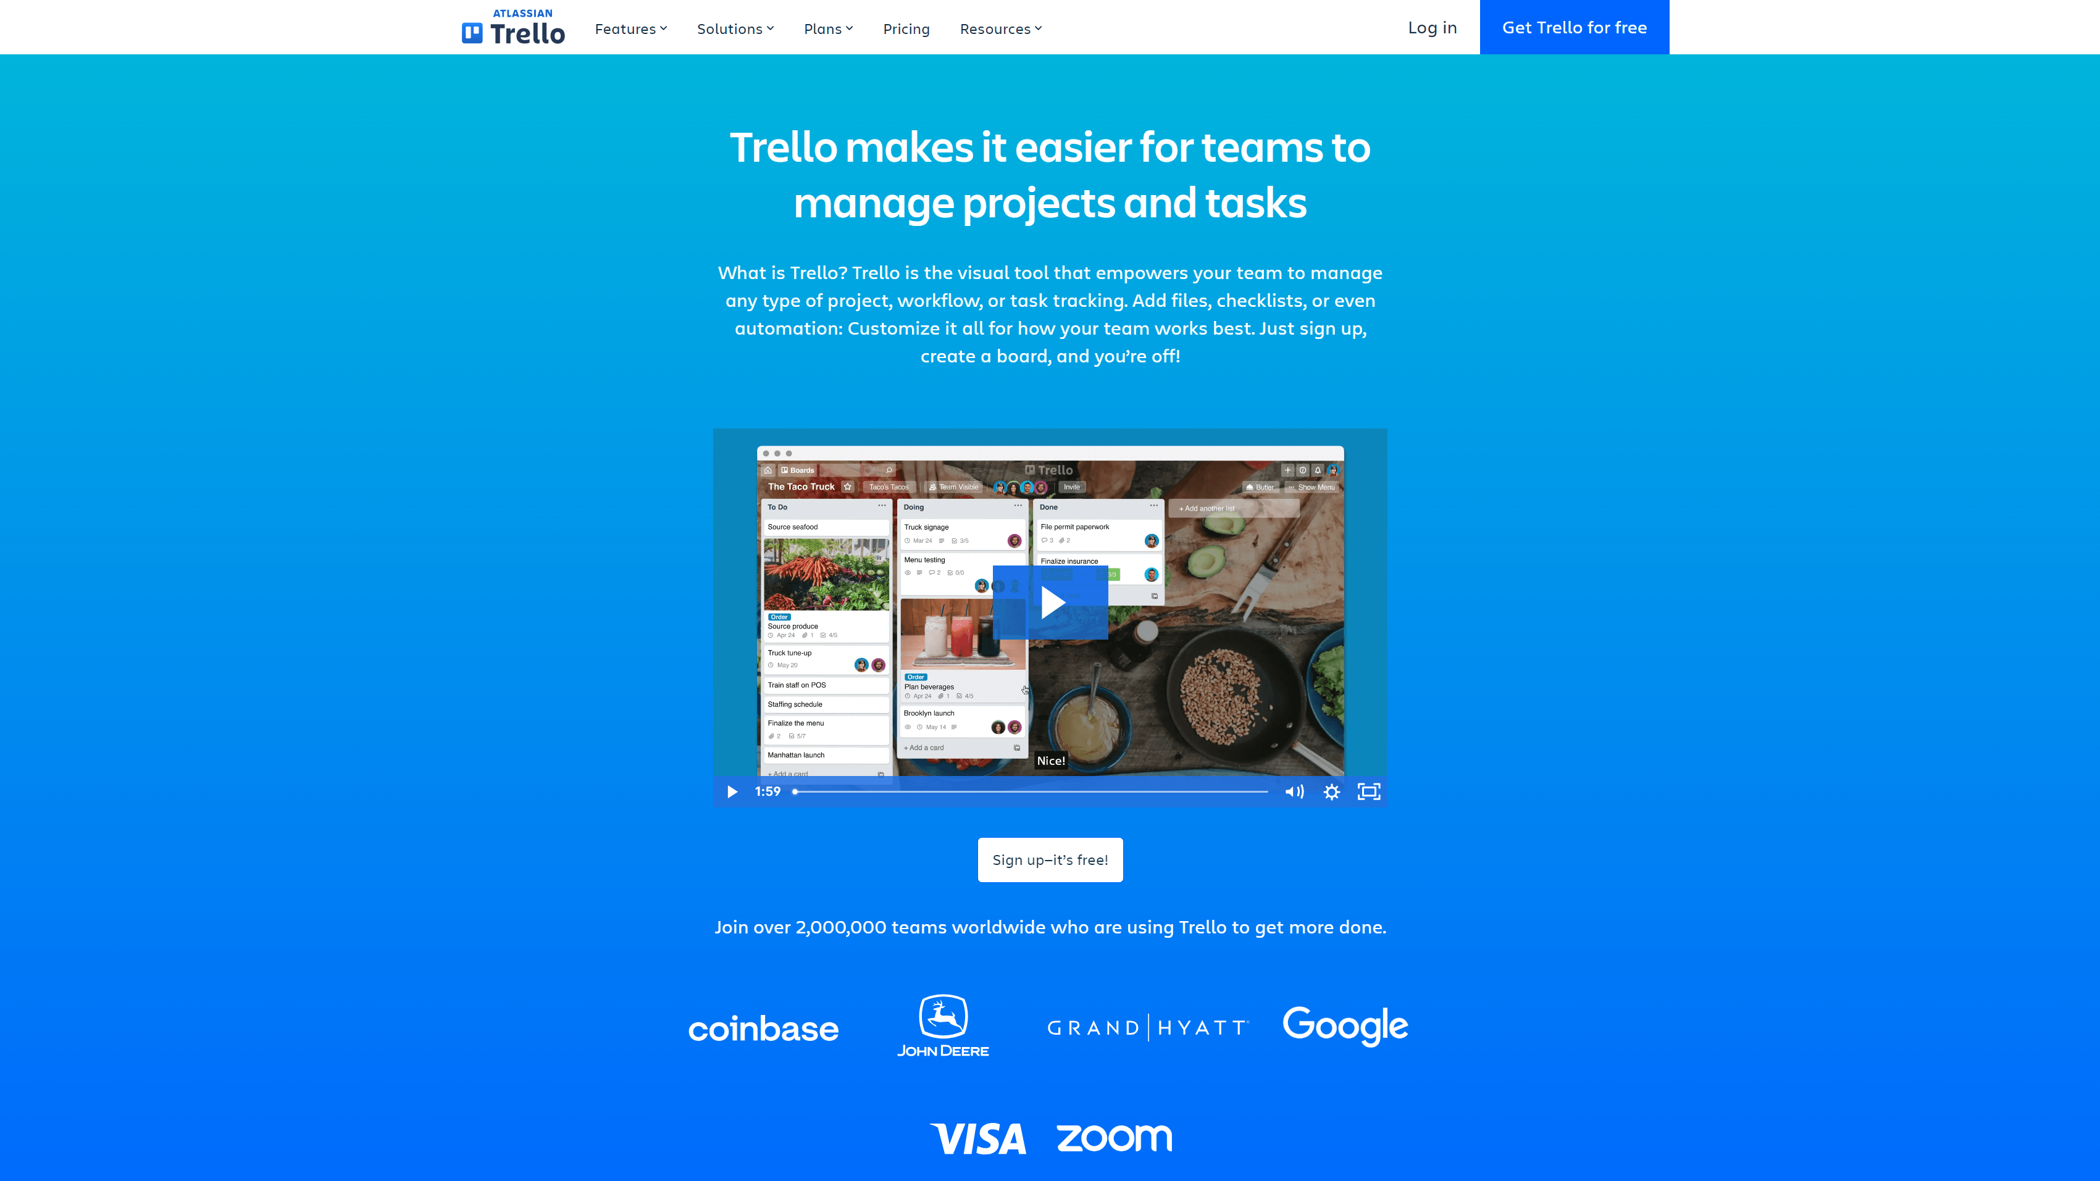Select the Pricing menu item

(x=906, y=27)
